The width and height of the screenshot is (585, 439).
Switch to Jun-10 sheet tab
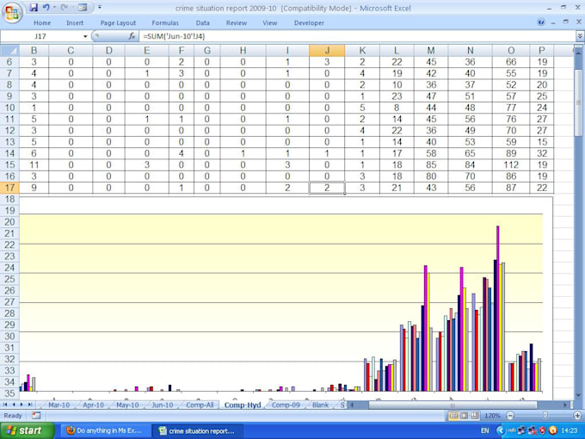pyautogui.click(x=163, y=405)
